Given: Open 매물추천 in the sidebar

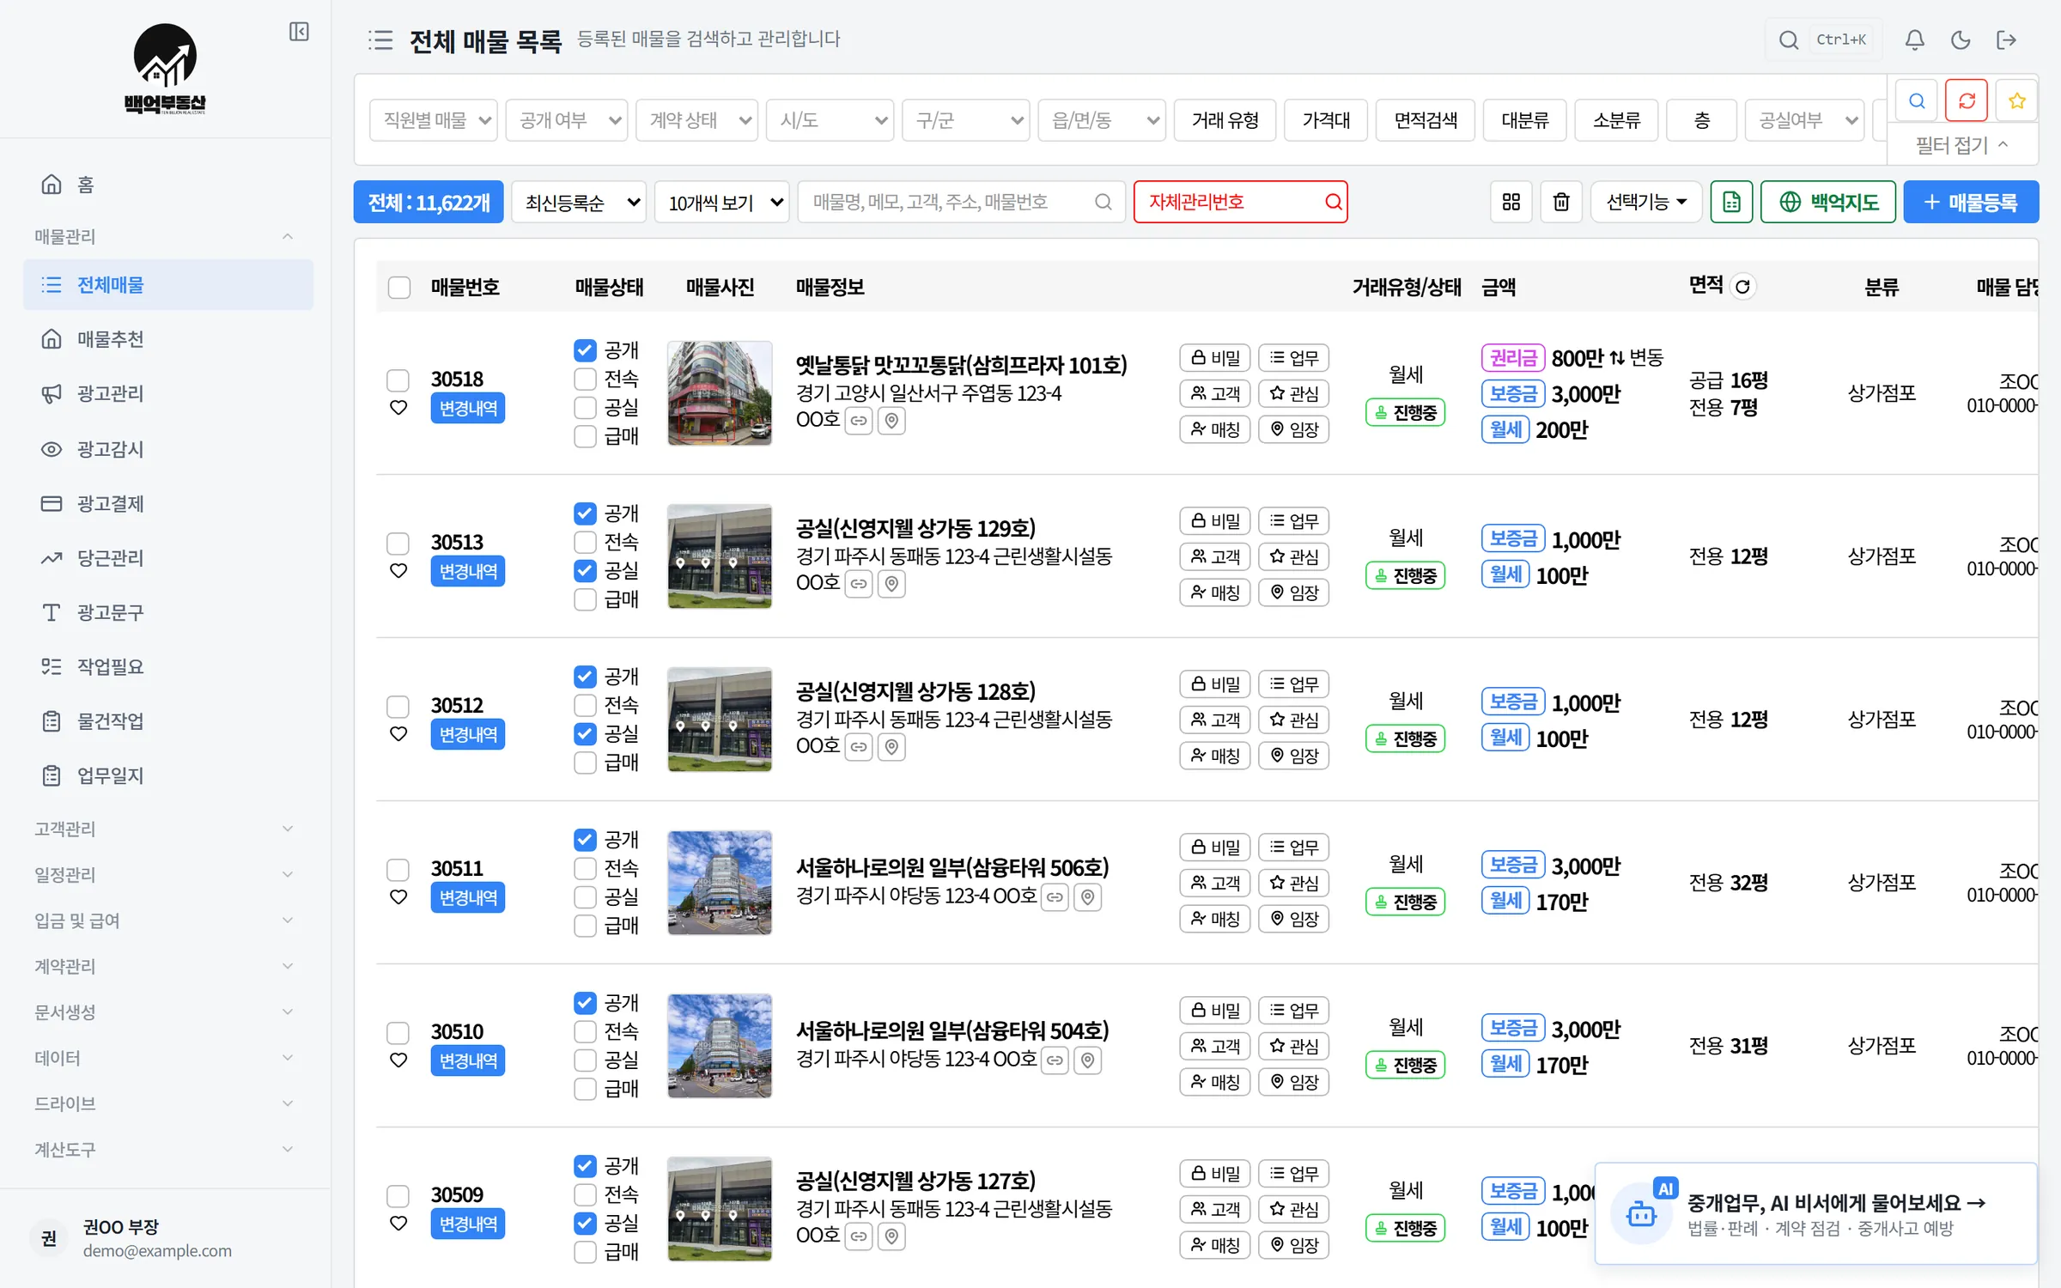Looking at the screenshot, I should pos(168,339).
